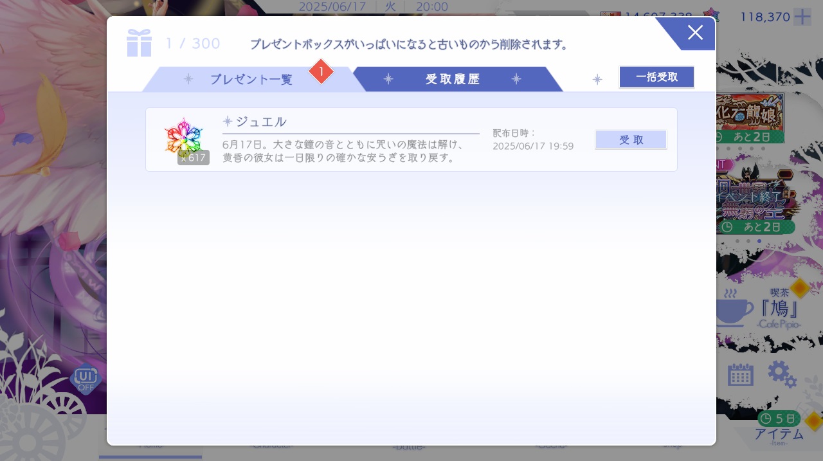The image size is (823, 461).
Task: Open the settings gear icon
Action: (782, 374)
